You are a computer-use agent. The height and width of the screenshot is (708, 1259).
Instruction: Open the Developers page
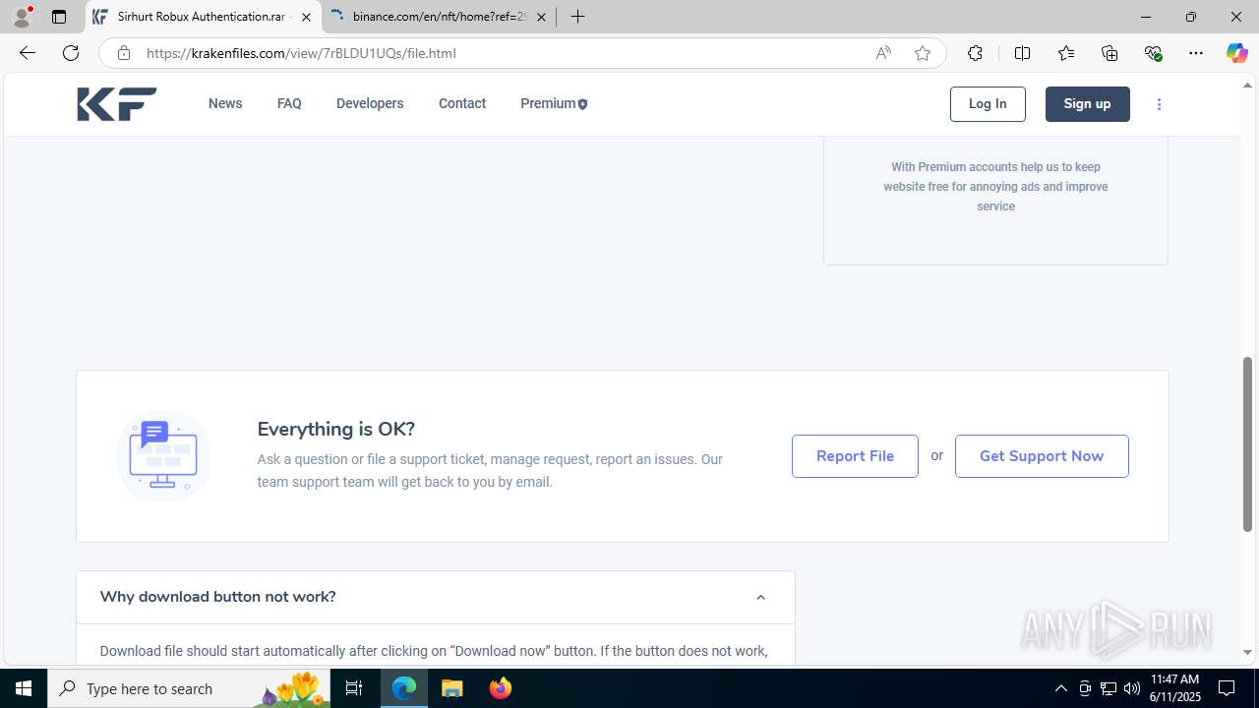pos(370,103)
